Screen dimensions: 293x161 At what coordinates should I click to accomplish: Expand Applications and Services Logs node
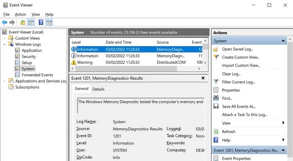tap(4, 81)
